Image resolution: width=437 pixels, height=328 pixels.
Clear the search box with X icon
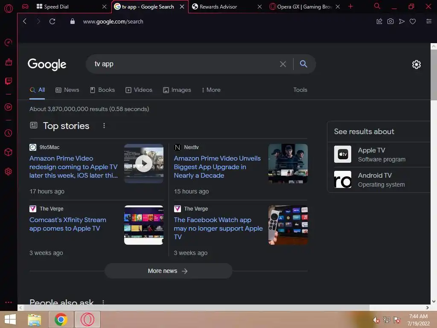[x=283, y=64]
